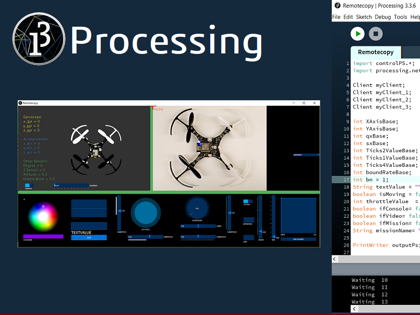Open the Tools menu
Viewport: 420px width, 315px height.
click(x=400, y=17)
